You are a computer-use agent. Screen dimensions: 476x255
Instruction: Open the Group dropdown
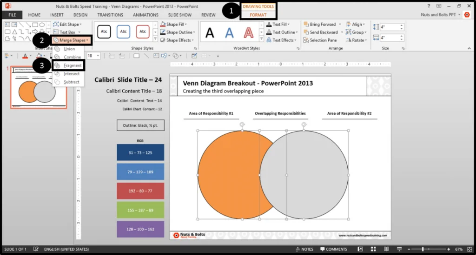coord(357,32)
